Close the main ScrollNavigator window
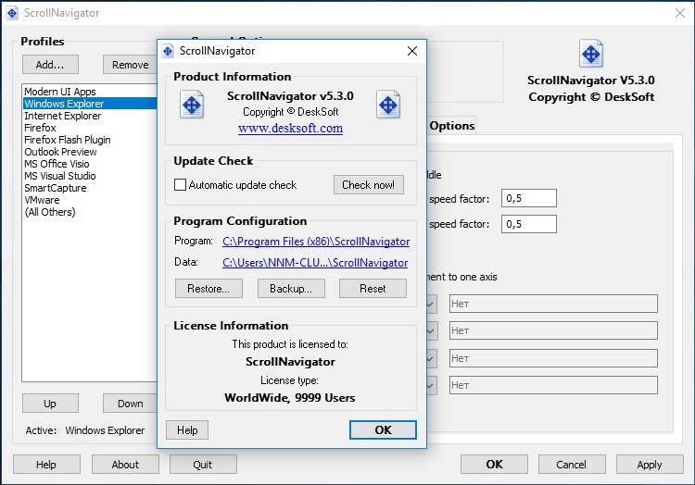The height and width of the screenshot is (485, 695). pyautogui.click(x=680, y=13)
